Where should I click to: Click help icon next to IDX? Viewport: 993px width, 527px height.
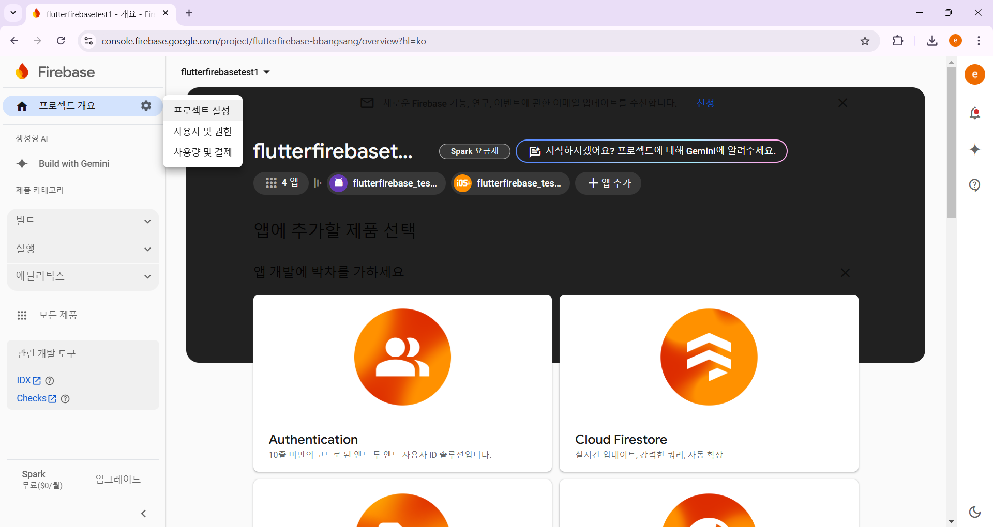pos(50,381)
